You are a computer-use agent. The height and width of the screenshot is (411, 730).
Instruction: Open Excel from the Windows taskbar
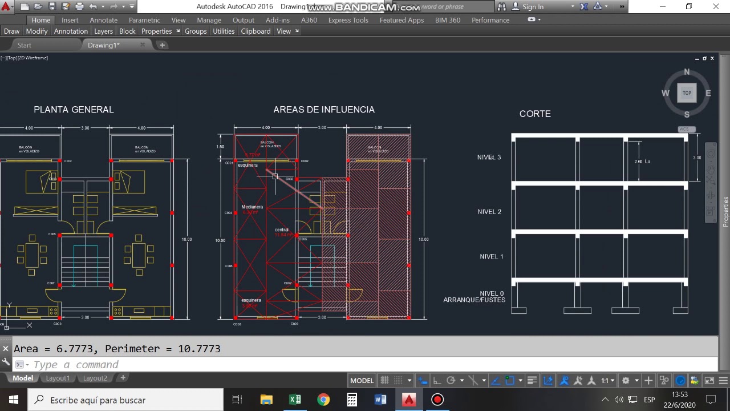[295, 400]
